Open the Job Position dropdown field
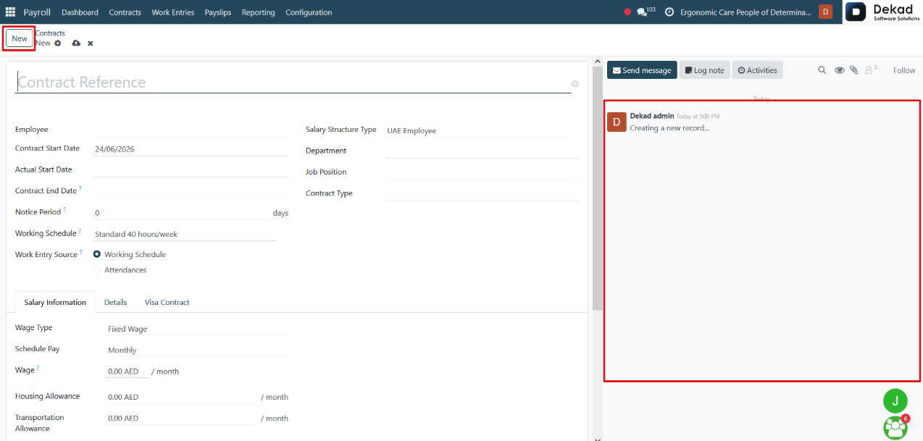This screenshot has height=441, width=923. [x=482, y=172]
